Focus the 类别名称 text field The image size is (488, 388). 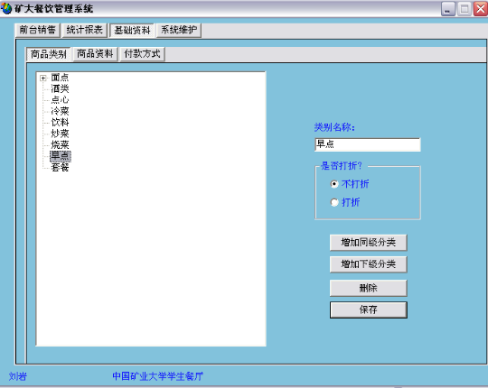point(368,144)
